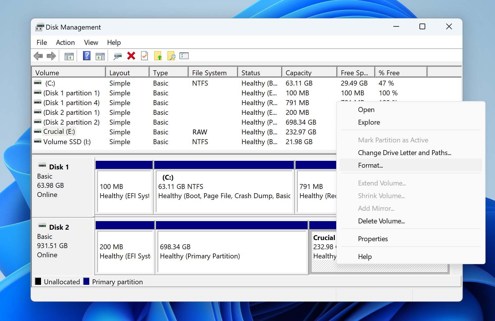Viewport: 495px width, 321px height.
Task: Select the (Disk 2 partition 2) row
Action: coord(184,122)
